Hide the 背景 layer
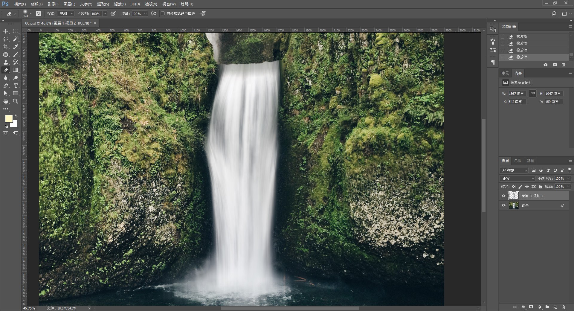 (503, 205)
